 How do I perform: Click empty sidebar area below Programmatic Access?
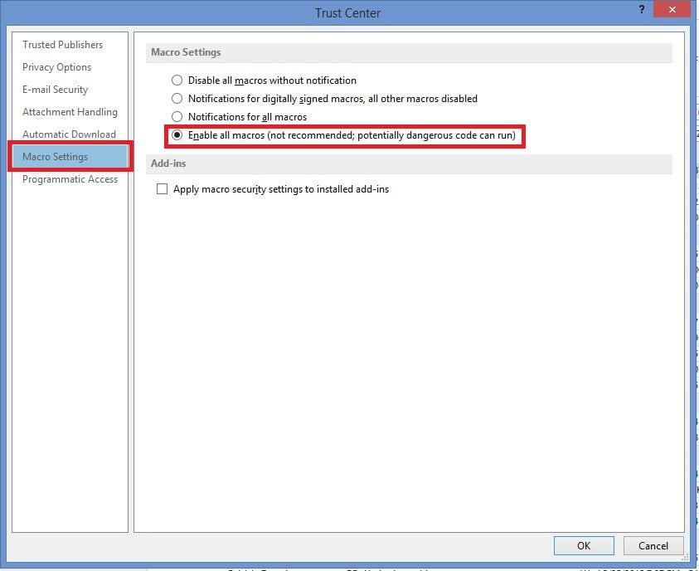(70, 349)
